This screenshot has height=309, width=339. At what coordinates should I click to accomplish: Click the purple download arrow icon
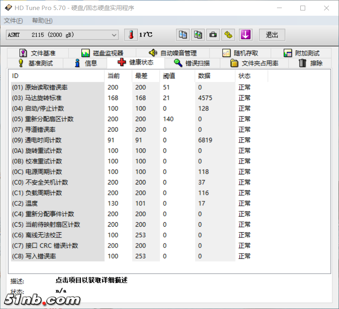click(x=245, y=35)
